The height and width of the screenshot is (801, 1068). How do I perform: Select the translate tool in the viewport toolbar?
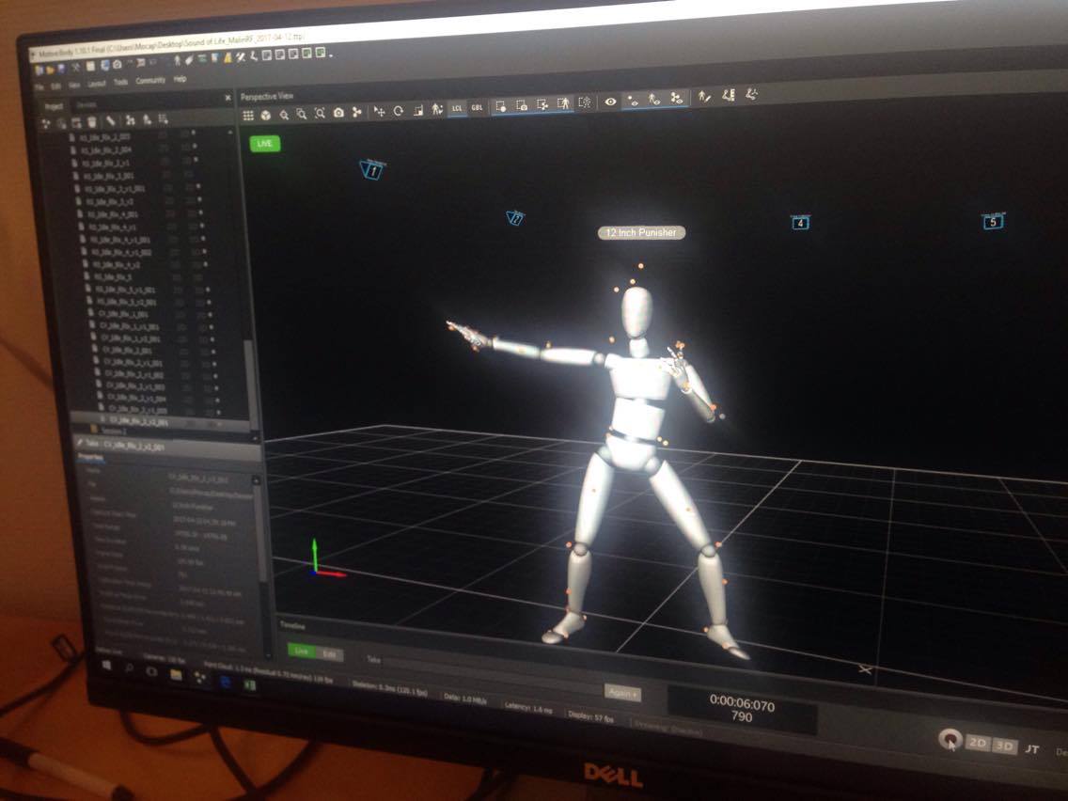[382, 111]
